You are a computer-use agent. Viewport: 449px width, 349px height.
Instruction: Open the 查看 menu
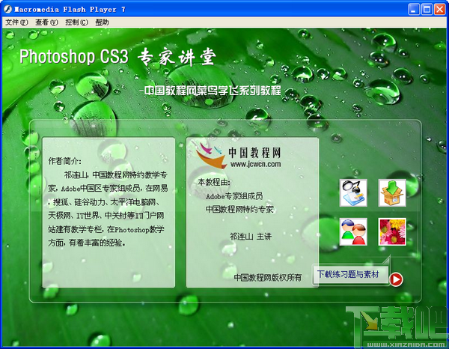point(46,22)
